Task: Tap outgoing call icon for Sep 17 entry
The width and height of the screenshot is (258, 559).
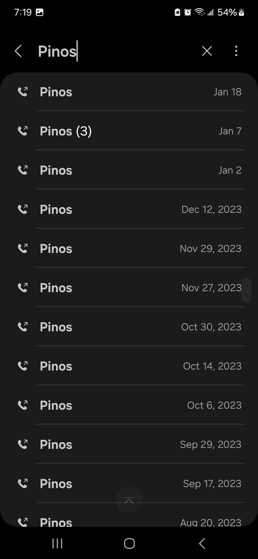Action: [x=23, y=483]
